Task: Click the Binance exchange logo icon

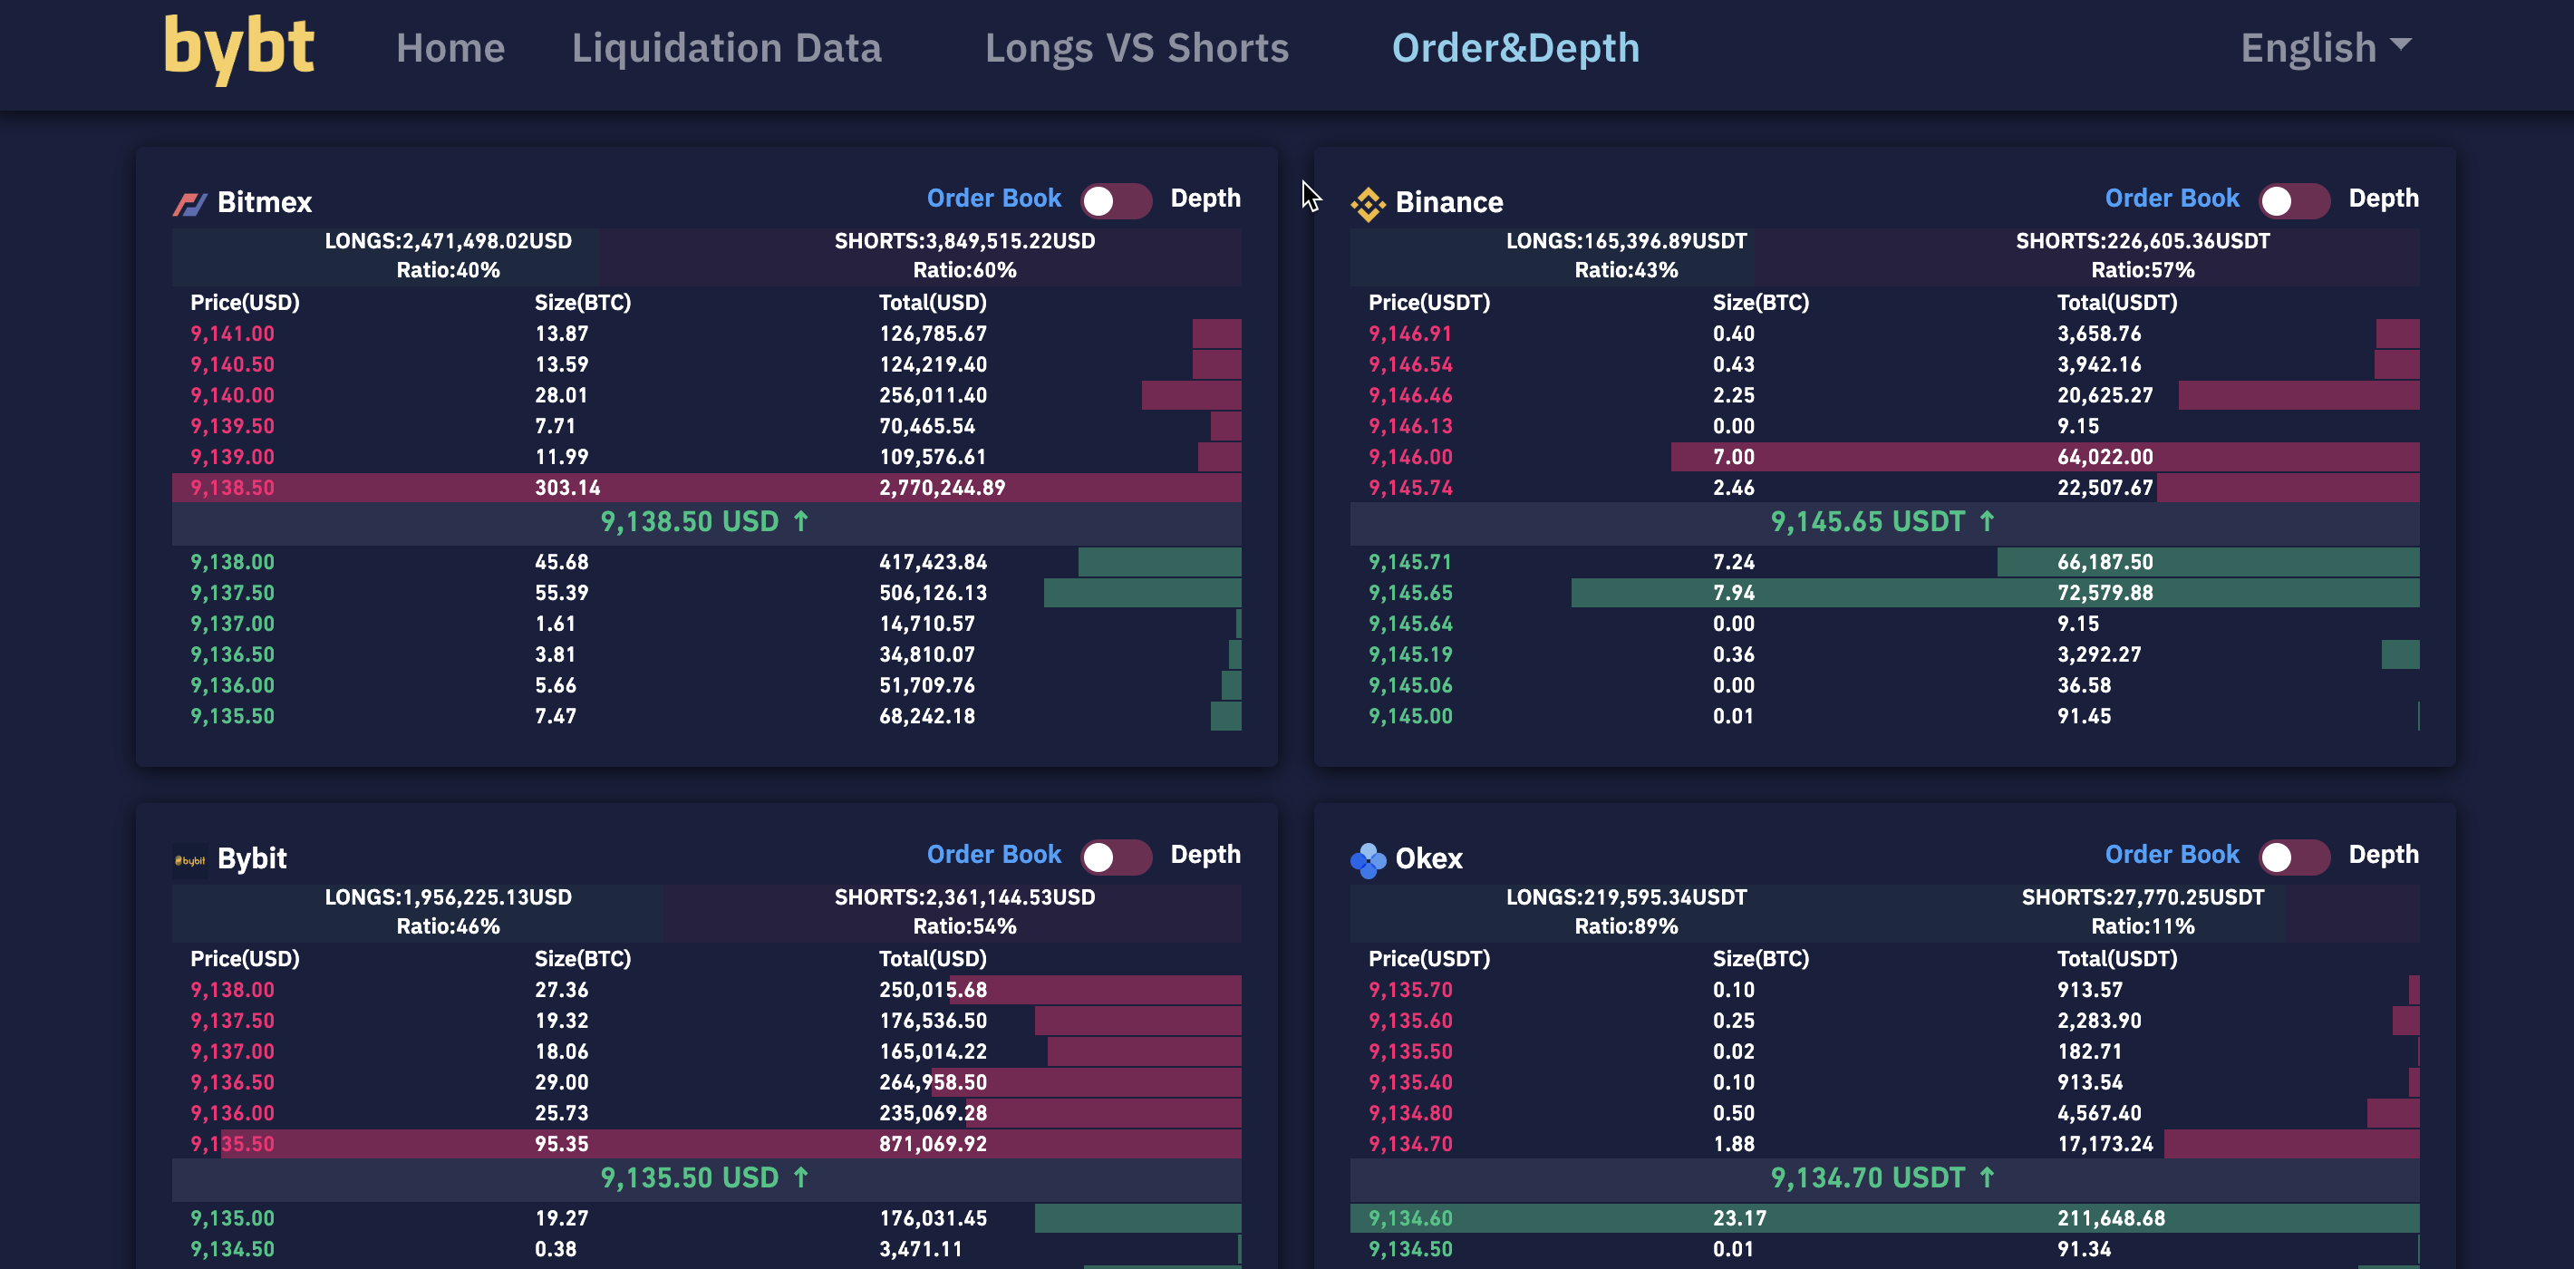Action: (x=1367, y=204)
